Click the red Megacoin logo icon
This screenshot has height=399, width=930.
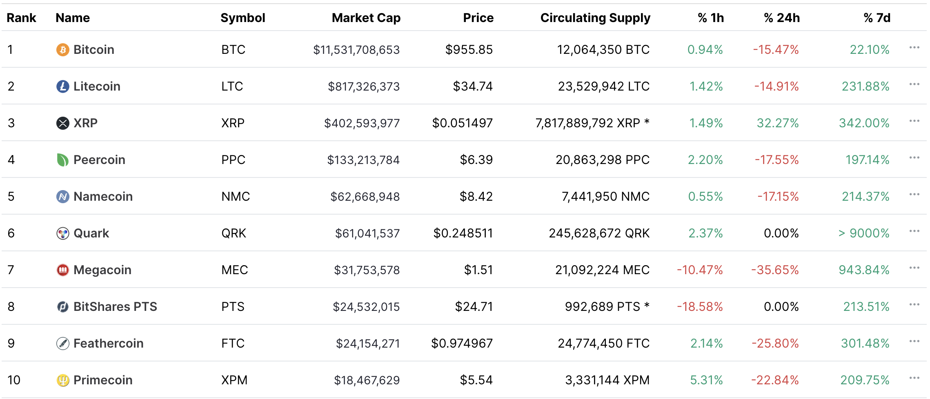click(62, 270)
